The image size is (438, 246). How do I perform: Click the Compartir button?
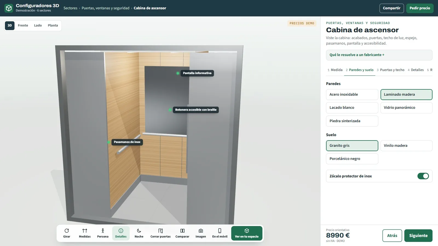[x=391, y=8]
